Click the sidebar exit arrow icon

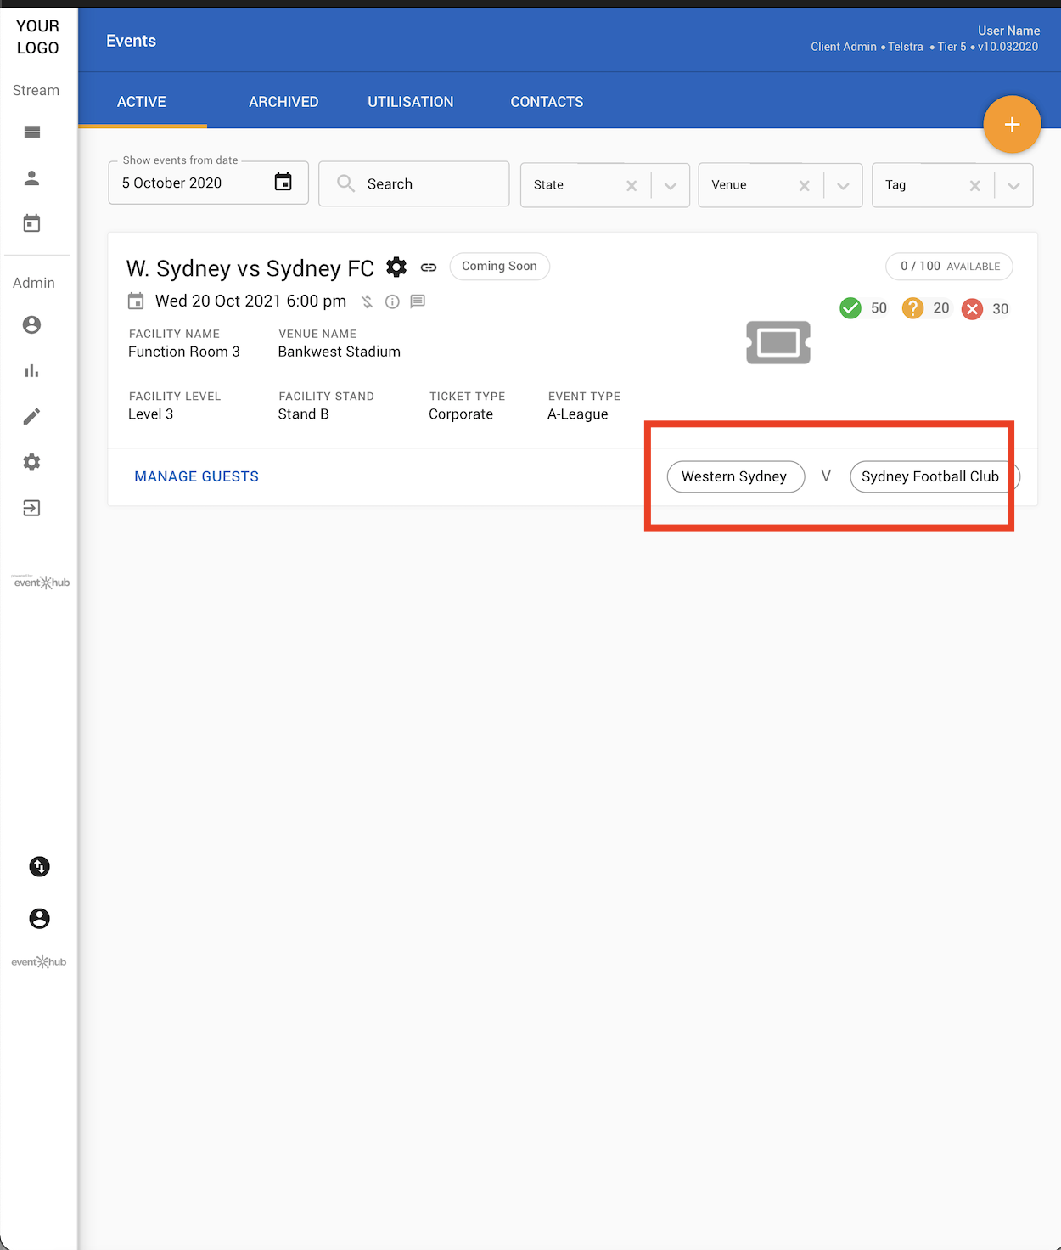[32, 508]
